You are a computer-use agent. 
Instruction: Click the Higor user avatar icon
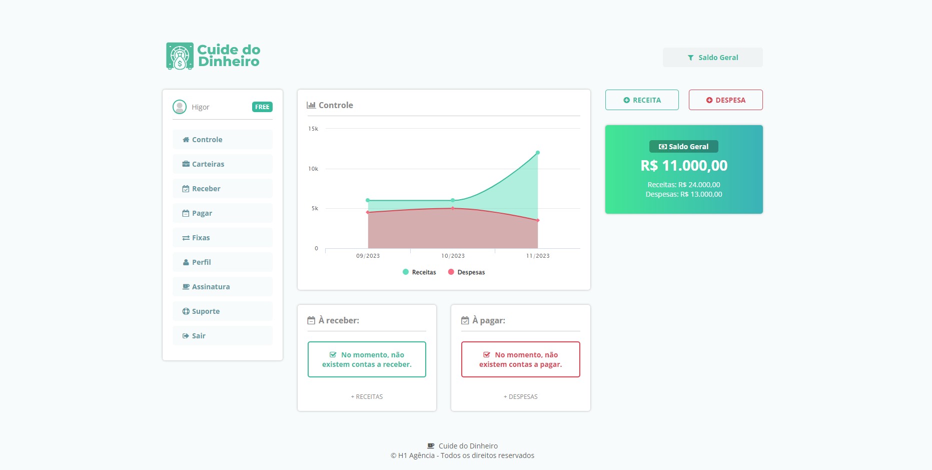coord(179,107)
